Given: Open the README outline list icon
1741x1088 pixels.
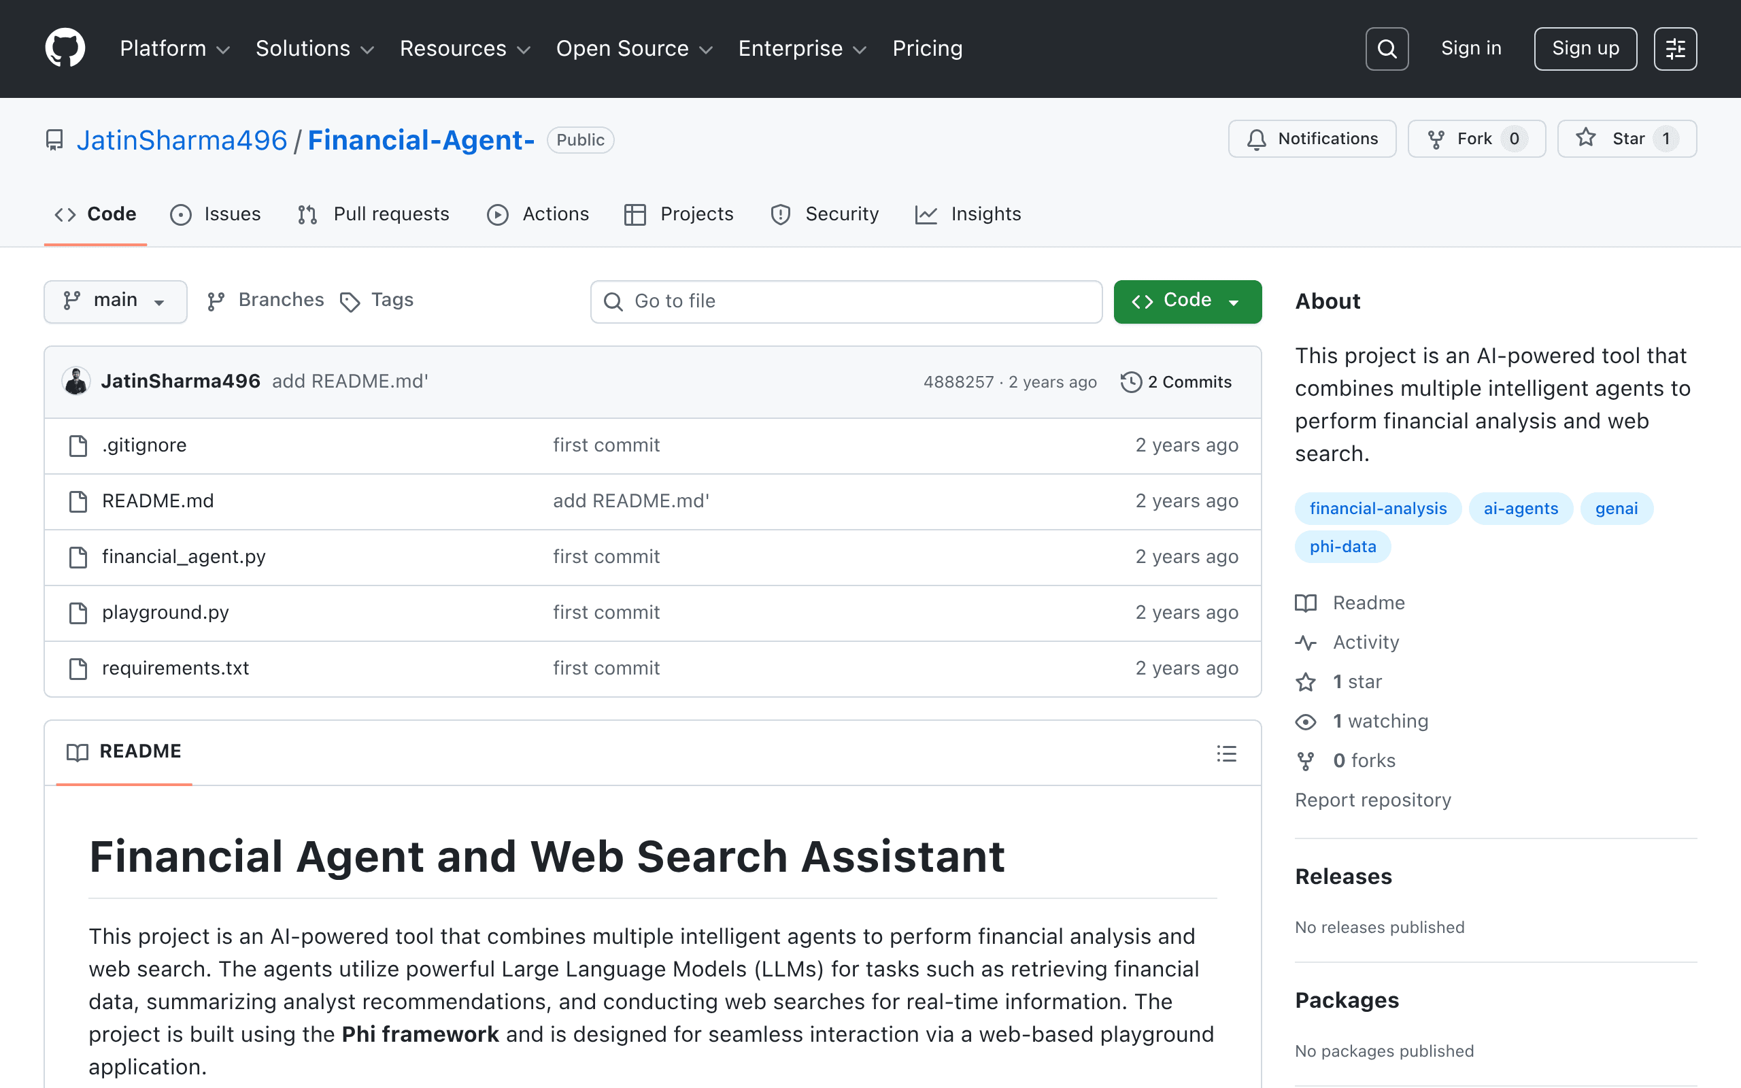Looking at the screenshot, I should pos(1227,753).
